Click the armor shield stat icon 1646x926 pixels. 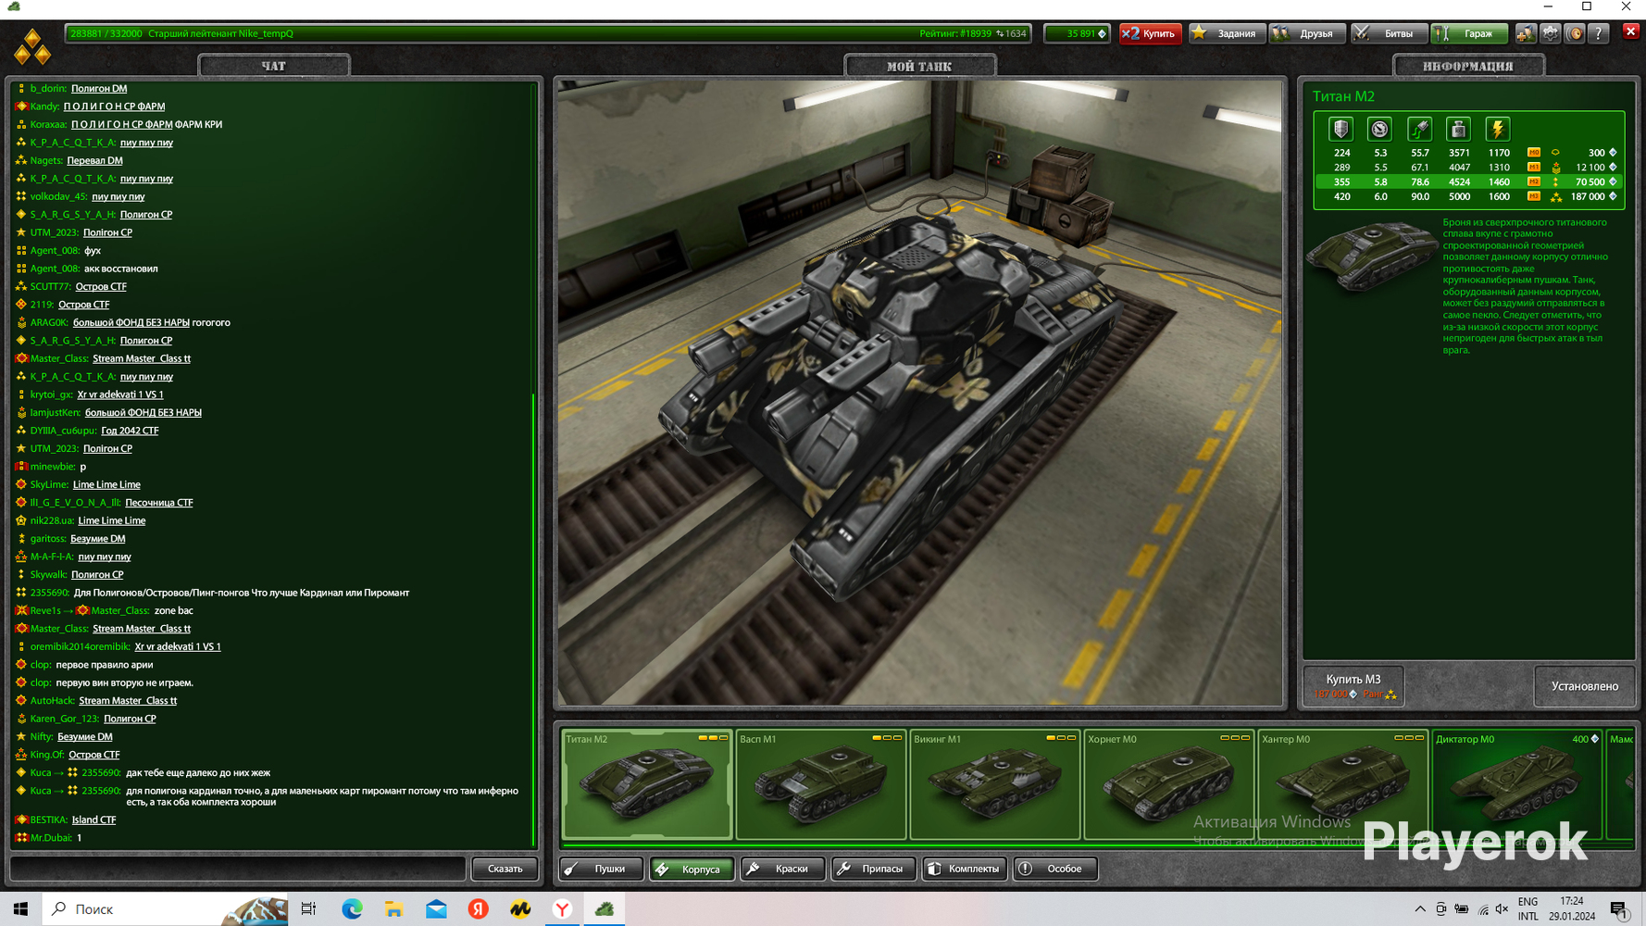1340,130
